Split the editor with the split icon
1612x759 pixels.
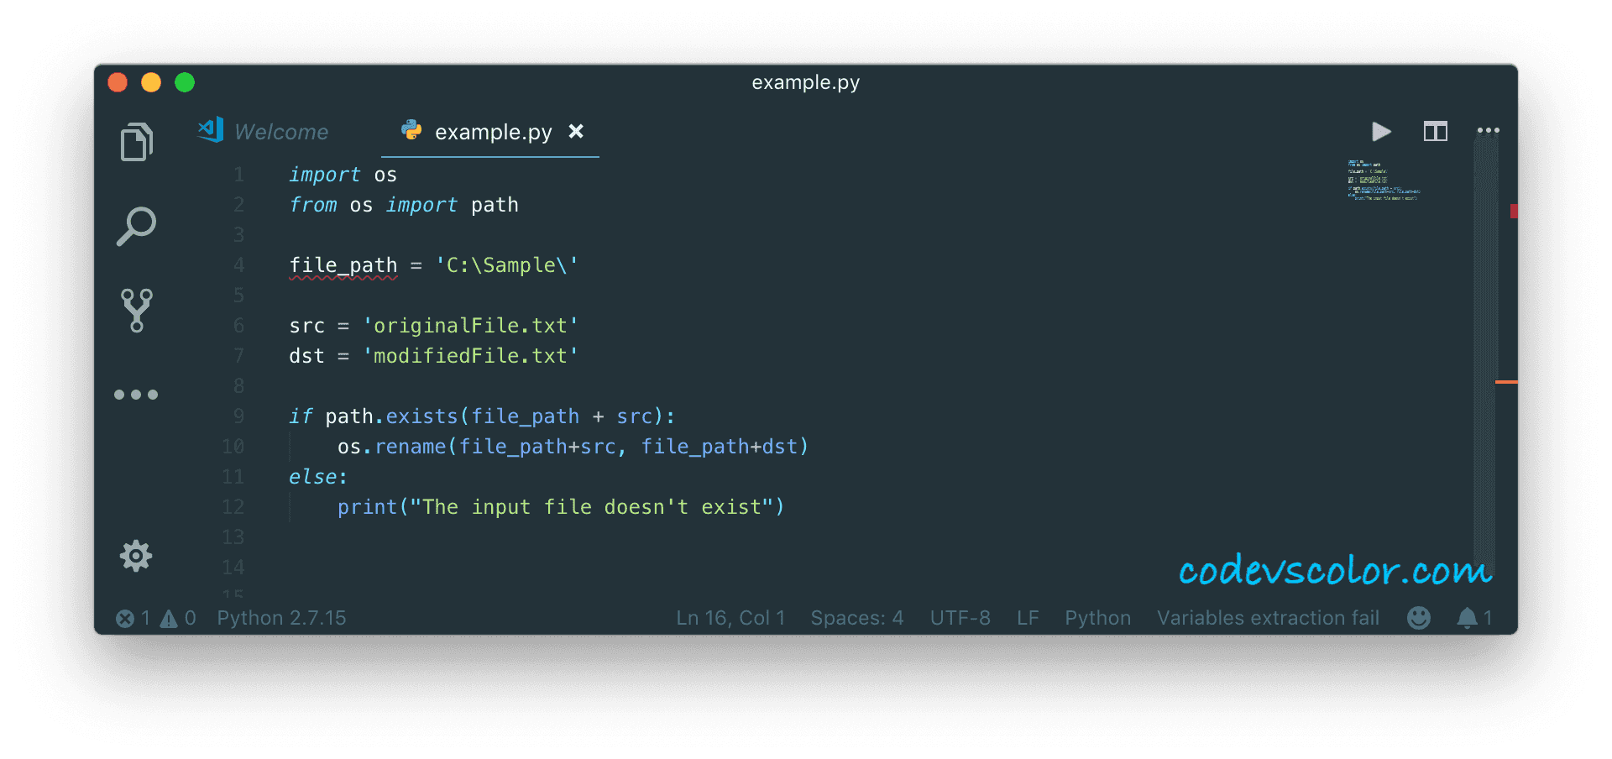pyautogui.click(x=1436, y=132)
